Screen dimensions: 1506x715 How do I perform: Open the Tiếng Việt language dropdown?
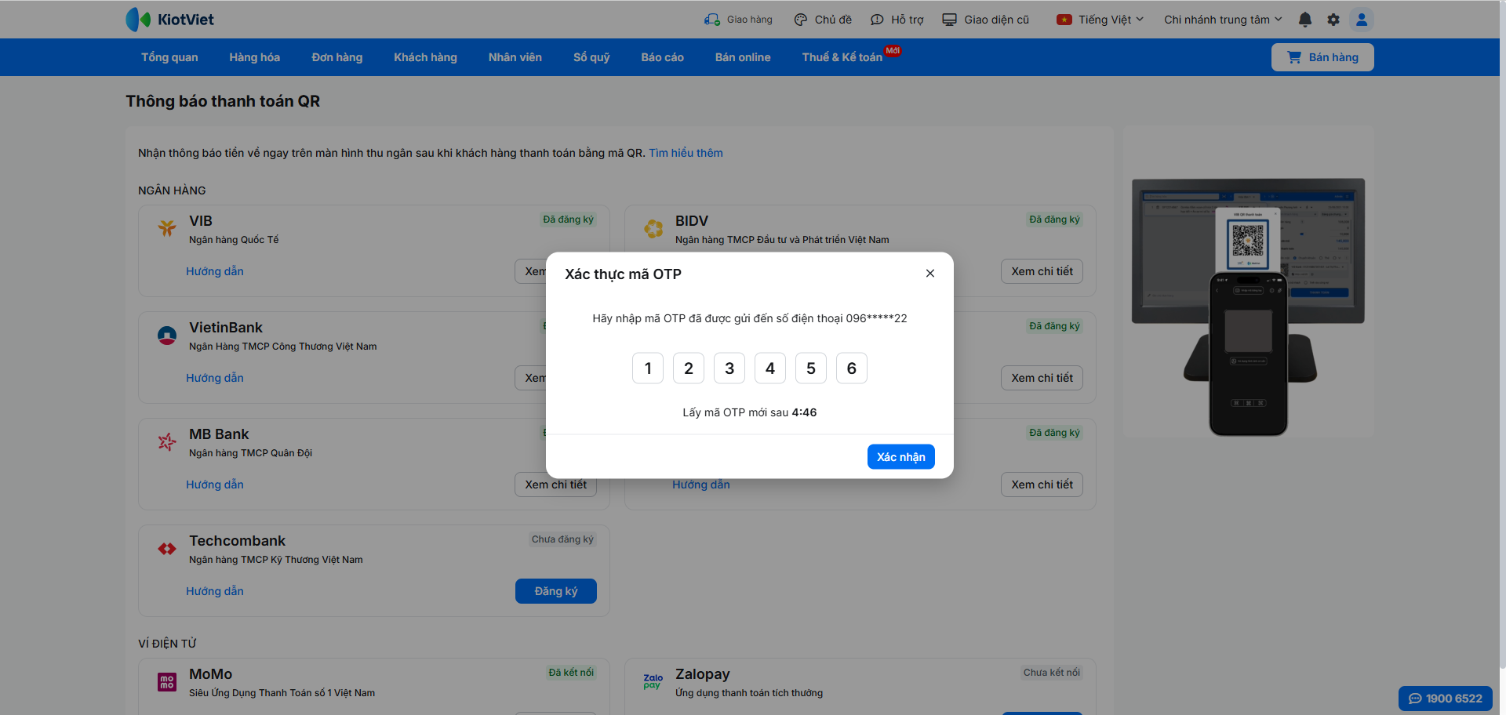(1100, 20)
